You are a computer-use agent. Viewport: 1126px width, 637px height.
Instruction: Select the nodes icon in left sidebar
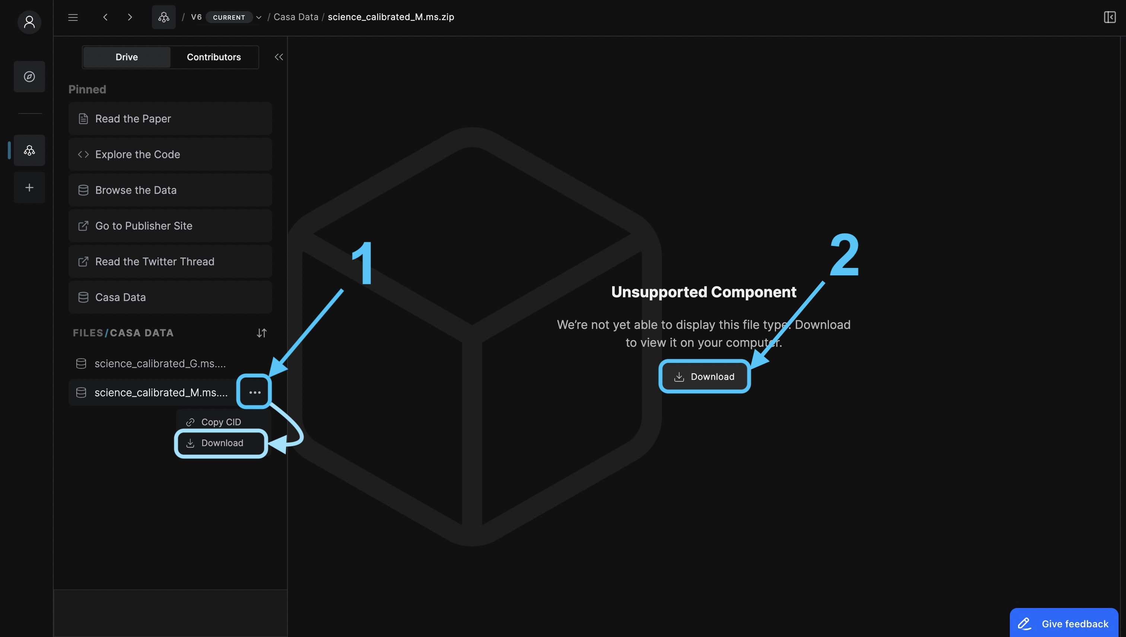click(x=29, y=150)
